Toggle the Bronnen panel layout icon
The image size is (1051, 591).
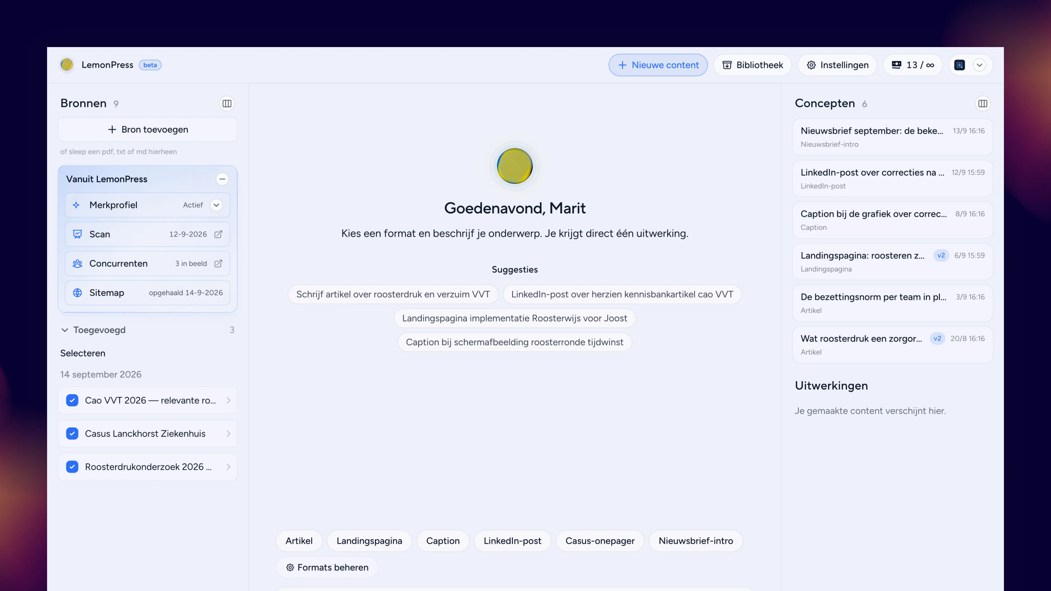point(227,104)
